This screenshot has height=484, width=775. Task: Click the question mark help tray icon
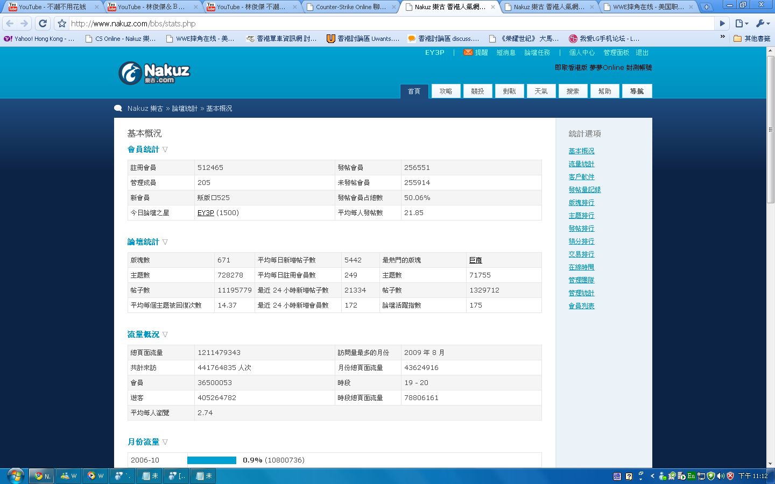(x=629, y=476)
